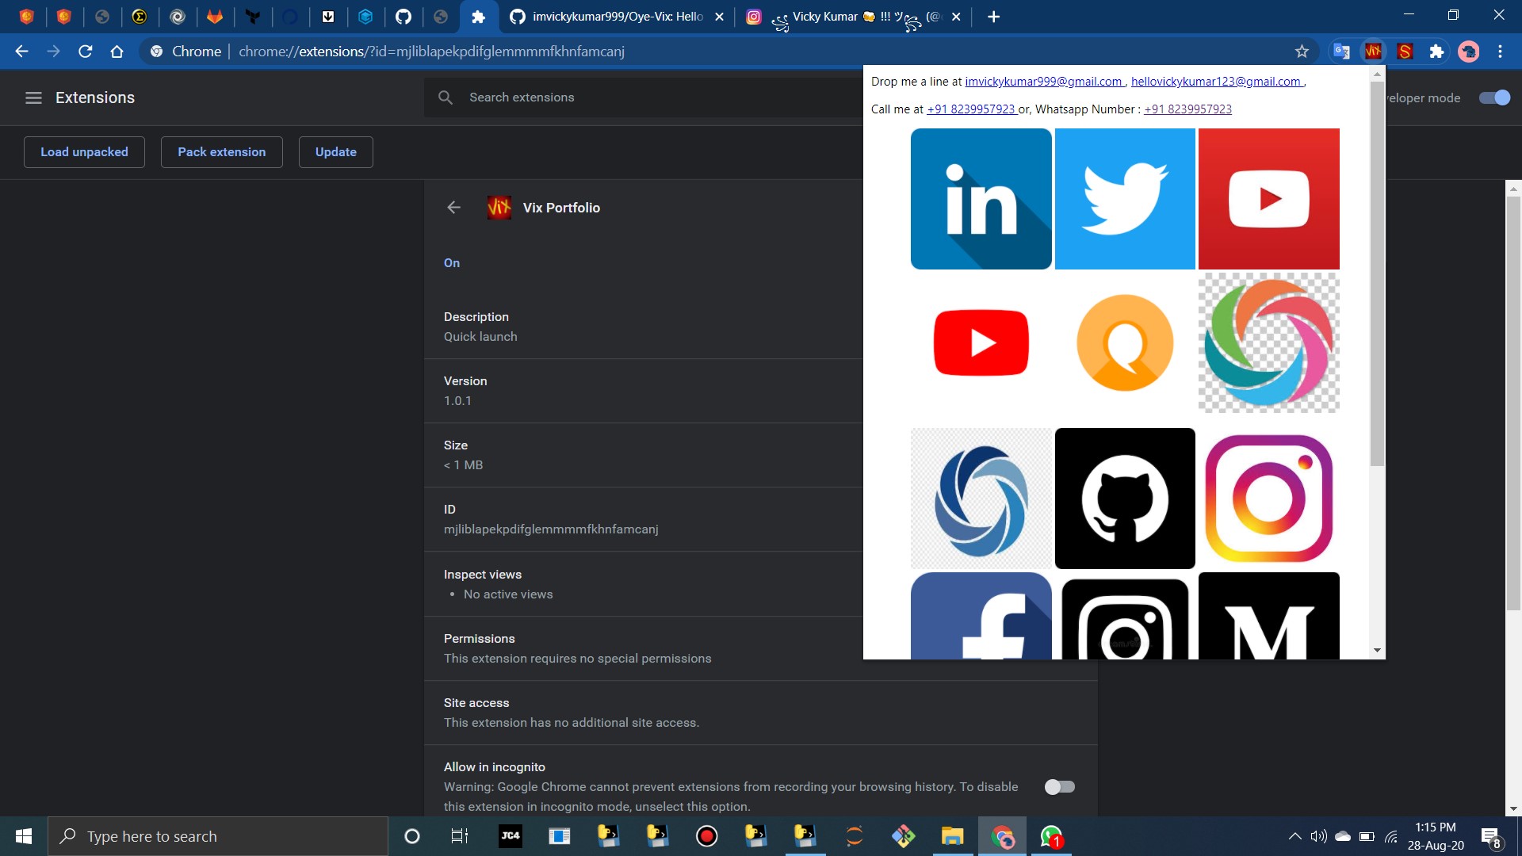The image size is (1522, 856).
Task: Enable Allow in incognito toggle
Action: point(1059,787)
